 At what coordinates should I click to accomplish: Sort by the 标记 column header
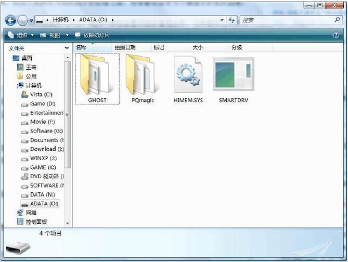coord(171,47)
